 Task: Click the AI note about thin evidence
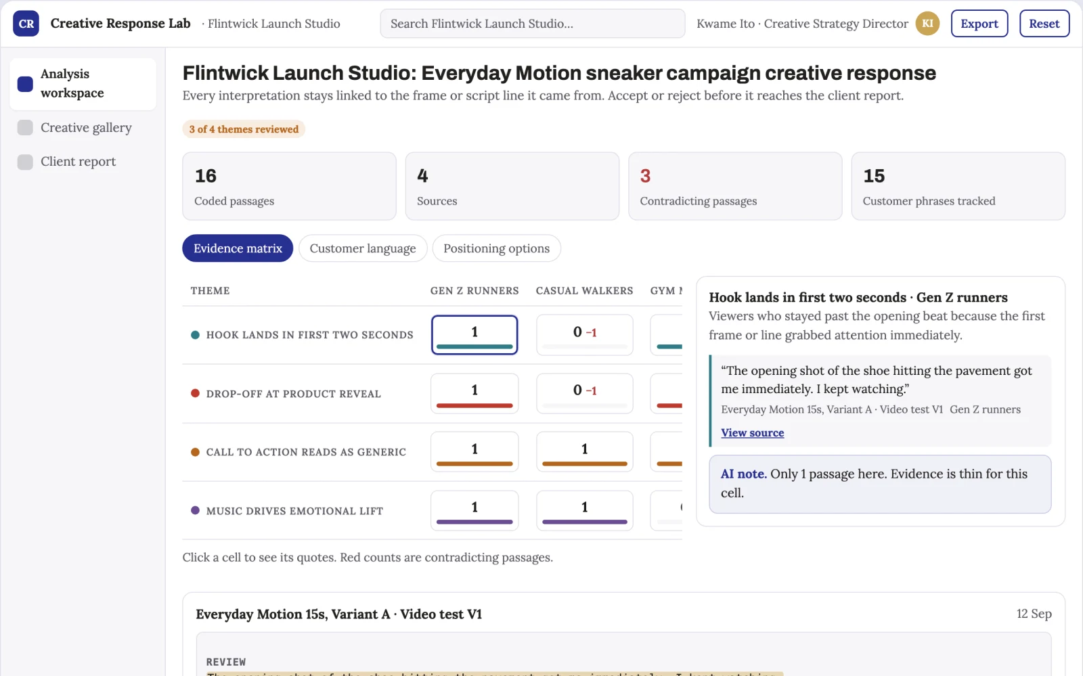(880, 484)
